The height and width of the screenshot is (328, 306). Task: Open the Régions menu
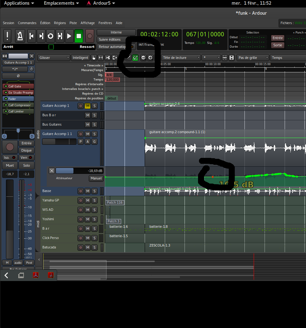pos(60,23)
